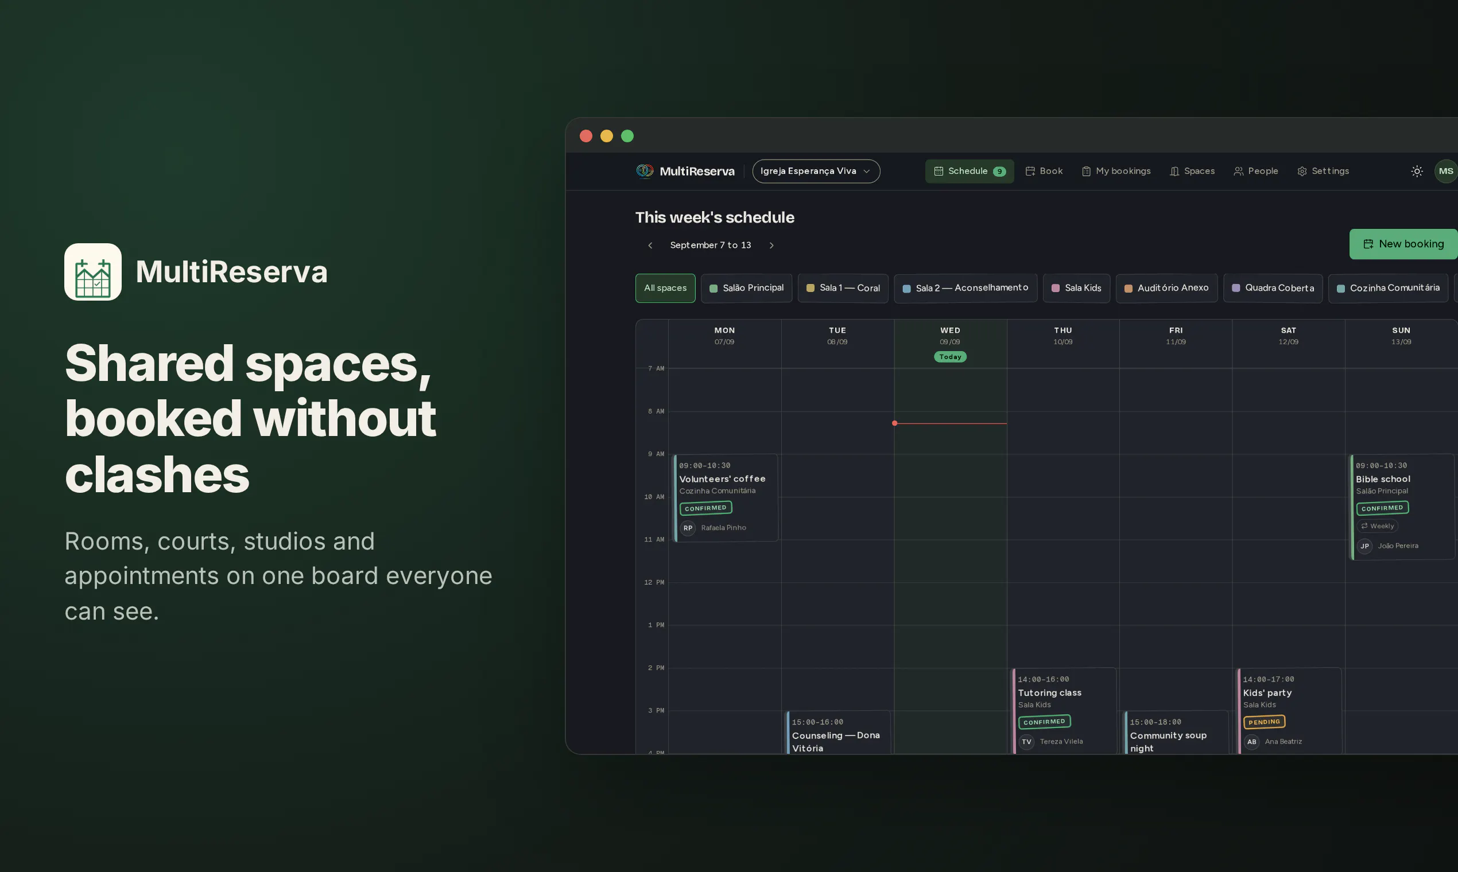
Task: Open the Community soup night booking
Action: pyautogui.click(x=1176, y=732)
